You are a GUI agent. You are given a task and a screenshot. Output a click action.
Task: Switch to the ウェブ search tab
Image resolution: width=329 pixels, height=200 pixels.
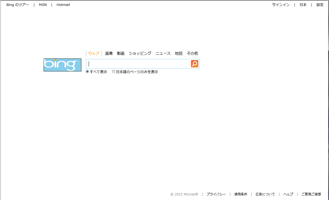(x=94, y=53)
